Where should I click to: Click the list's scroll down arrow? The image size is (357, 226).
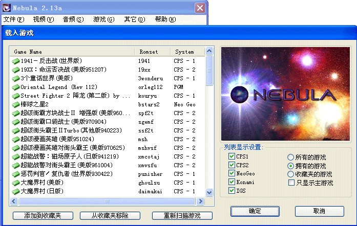(209, 192)
